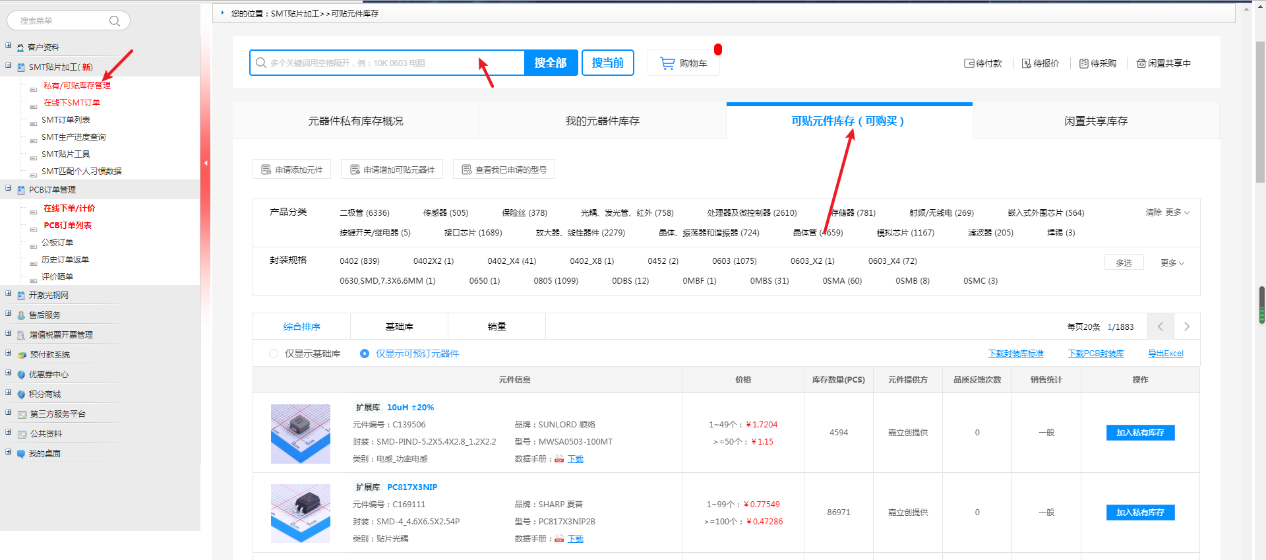The height and width of the screenshot is (560, 1266).
Task: Enable 多选 for package specs
Action: click(1124, 263)
